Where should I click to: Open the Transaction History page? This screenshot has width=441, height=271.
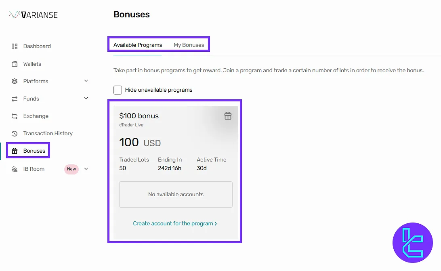pyautogui.click(x=48, y=134)
